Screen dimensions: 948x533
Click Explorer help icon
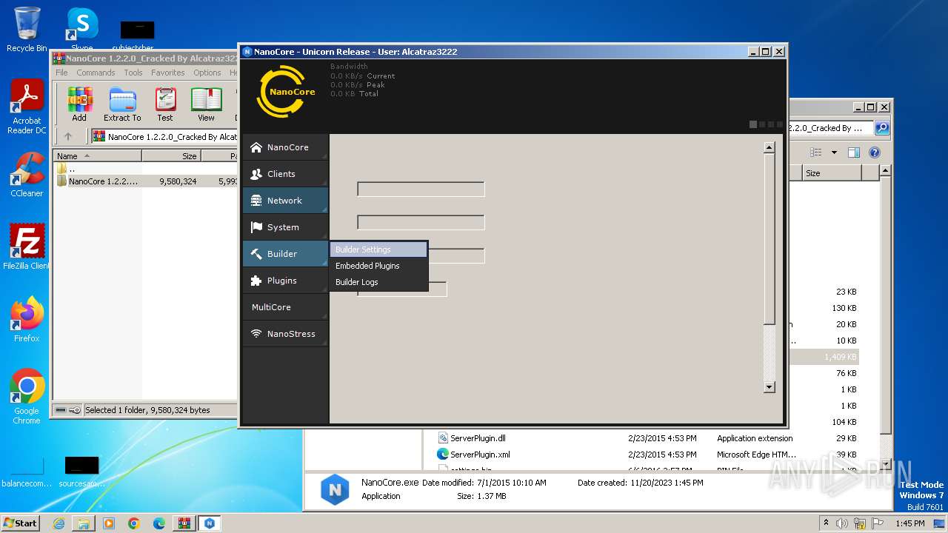[x=875, y=152]
